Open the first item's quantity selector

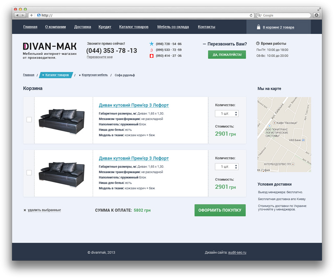[x=227, y=114]
